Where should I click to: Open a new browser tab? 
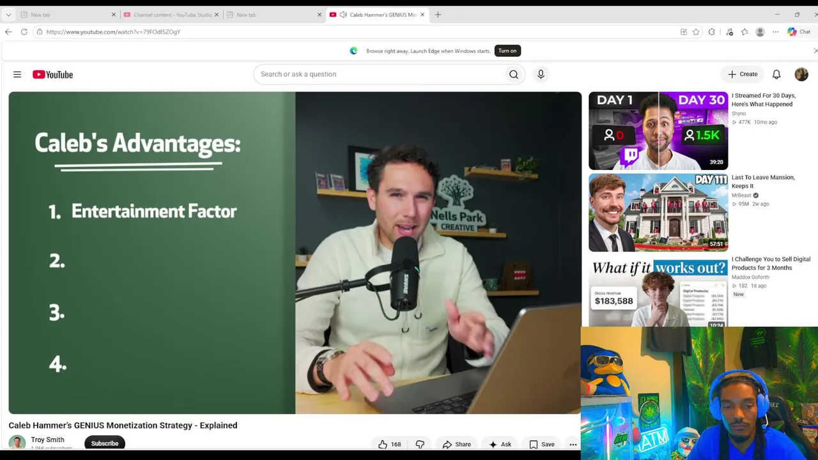coord(438,15)
